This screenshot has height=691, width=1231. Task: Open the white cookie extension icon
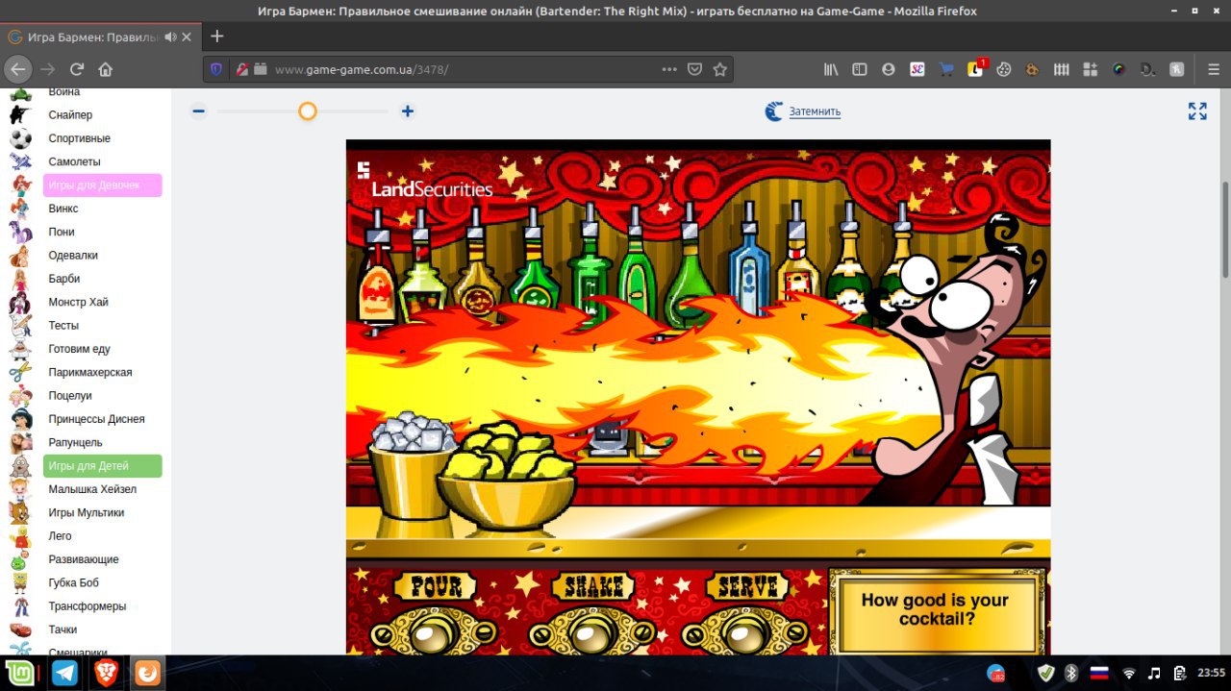(x=1003, y=69)
